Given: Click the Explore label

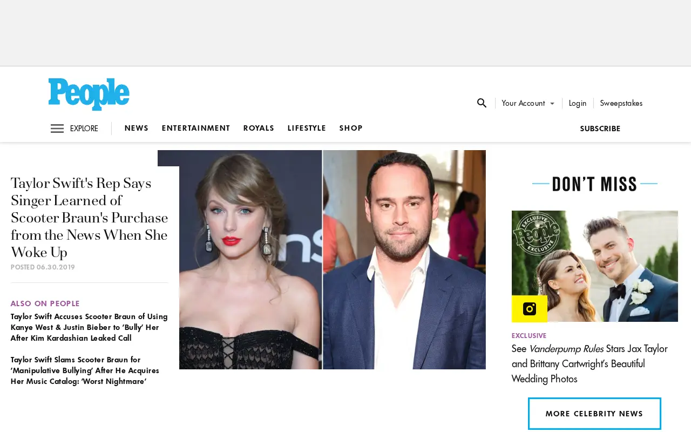Looking at the screenshot, I should [84, 129].
